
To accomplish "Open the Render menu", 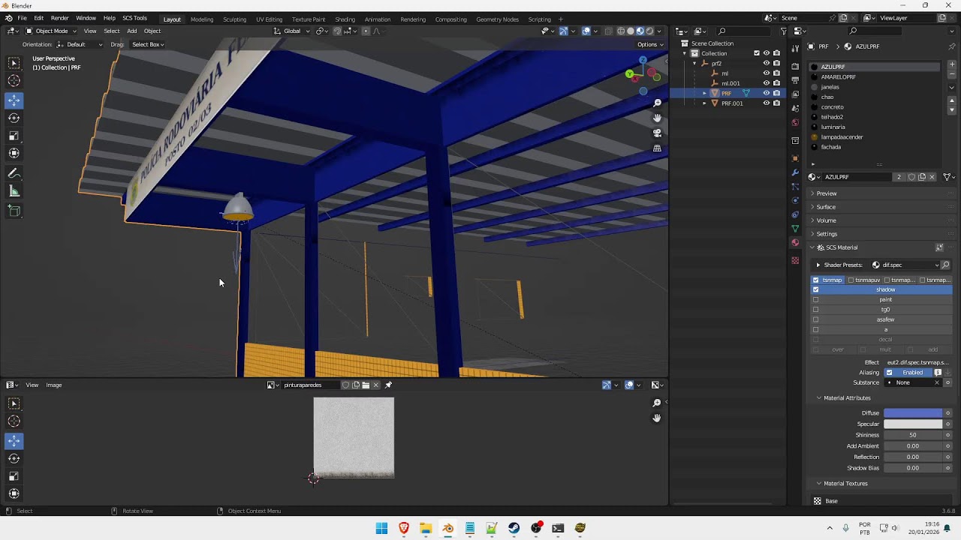I will [x=59, y=18].
